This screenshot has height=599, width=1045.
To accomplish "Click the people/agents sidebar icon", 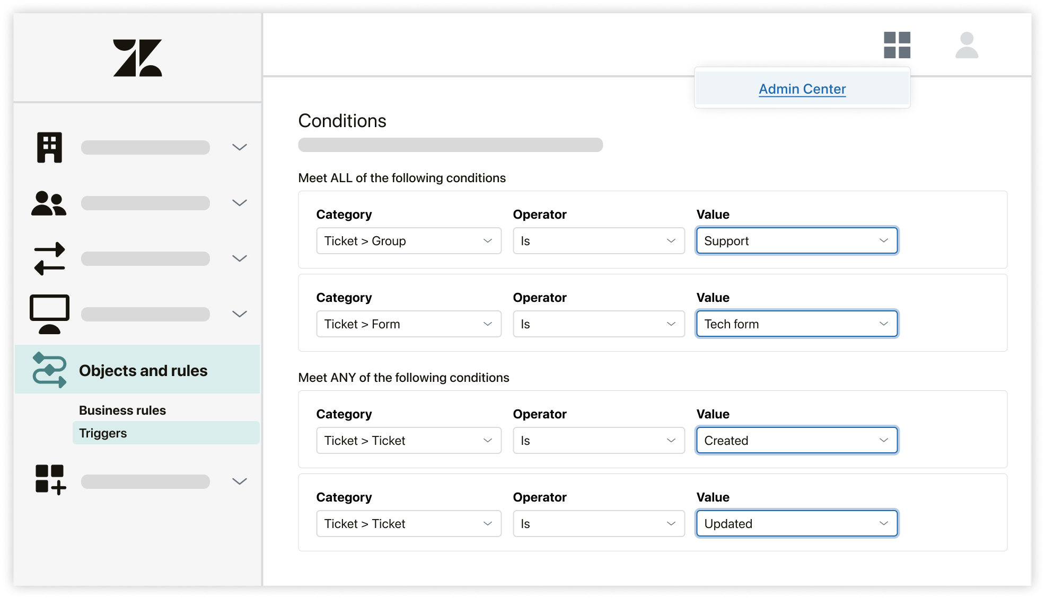I will pyautogui.click(x=48, y=203).
